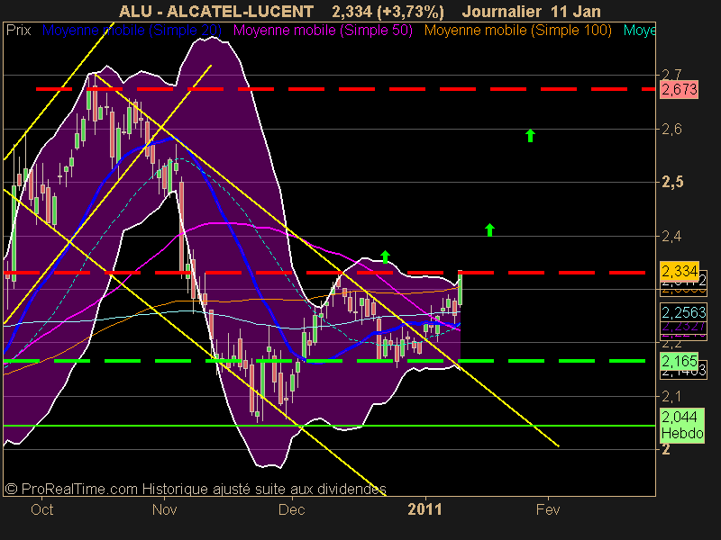Viewport: 721px width, 540px height.
Task: Click the ALU - ALCATEL-LUCENT chart title
Action: (216, 11)
